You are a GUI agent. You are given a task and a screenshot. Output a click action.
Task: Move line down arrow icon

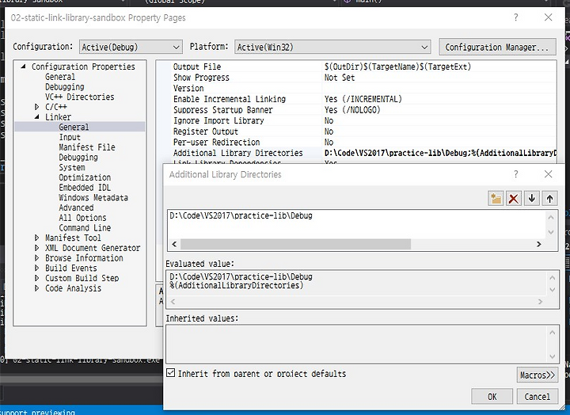click(x=531, y=199)
